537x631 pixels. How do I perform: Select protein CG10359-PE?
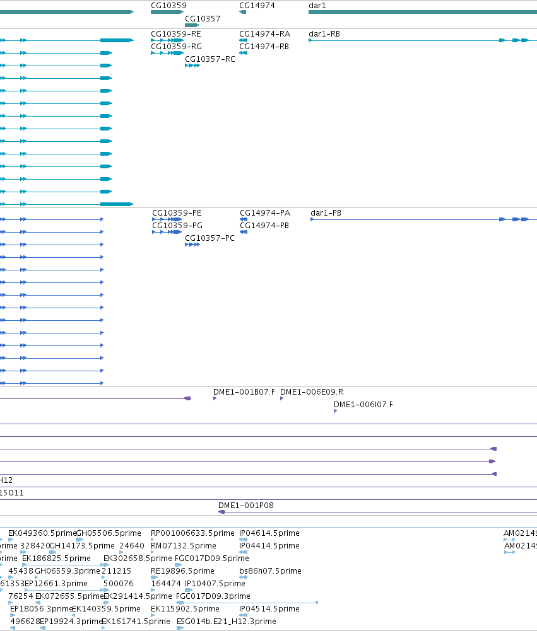tap(177, 213)
